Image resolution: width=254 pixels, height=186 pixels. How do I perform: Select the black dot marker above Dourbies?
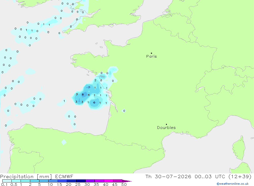(x=166, y=124)
